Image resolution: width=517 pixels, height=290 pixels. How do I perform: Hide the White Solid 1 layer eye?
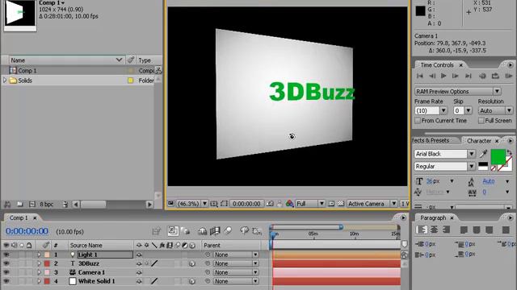(6, 281)
